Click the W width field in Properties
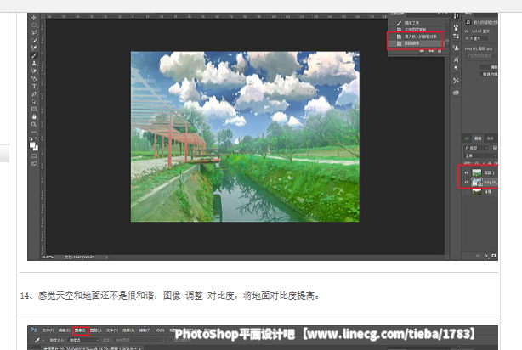Image resolution: width=522 pixels, height=350 pixels. tap(480, 31)
